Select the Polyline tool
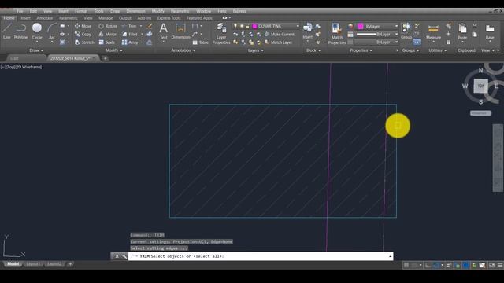The height and width of the screenshot is (283, 504). pos(21,31)
